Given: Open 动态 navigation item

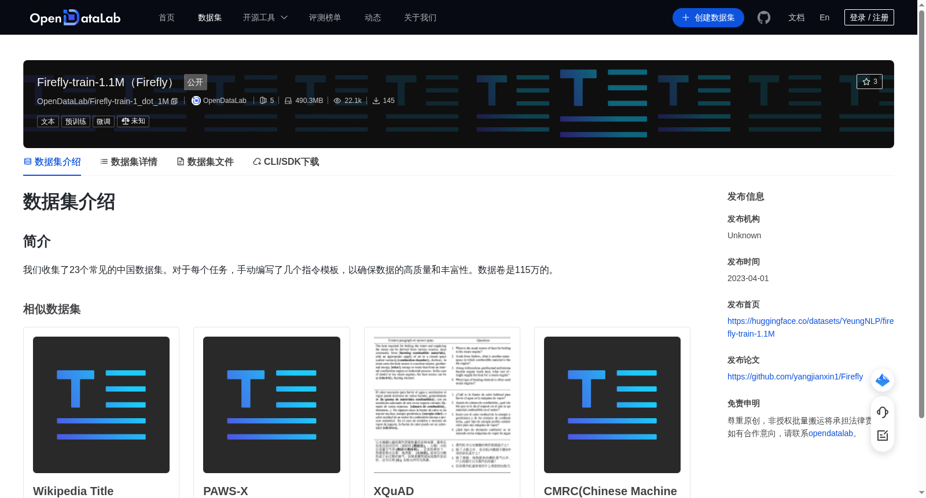Looking at the screenshot, I should [373, 17].
